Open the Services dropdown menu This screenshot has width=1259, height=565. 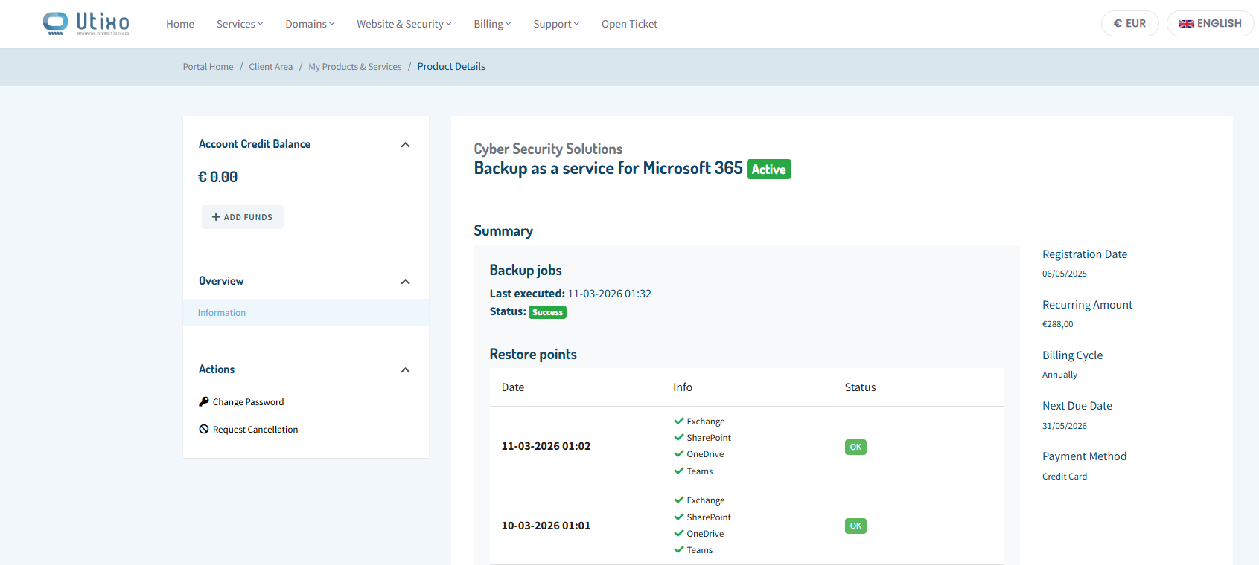point(240,24)
